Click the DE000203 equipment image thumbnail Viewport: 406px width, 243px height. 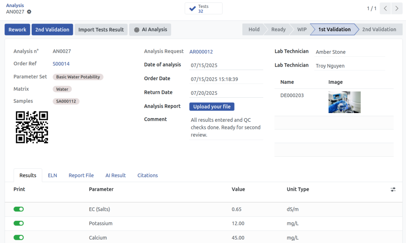point(344,102)
